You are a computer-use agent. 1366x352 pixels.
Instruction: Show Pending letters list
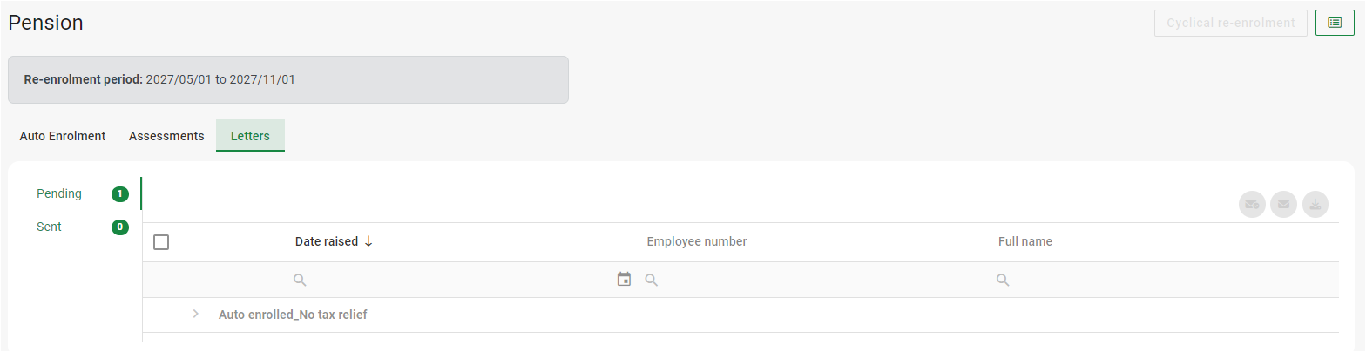tap(59, 193)
